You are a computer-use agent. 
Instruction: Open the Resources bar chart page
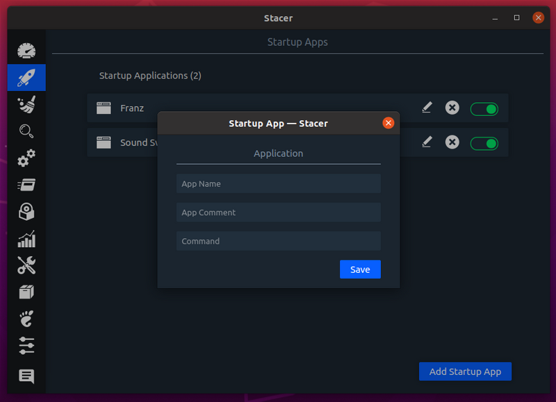[26, 239]
